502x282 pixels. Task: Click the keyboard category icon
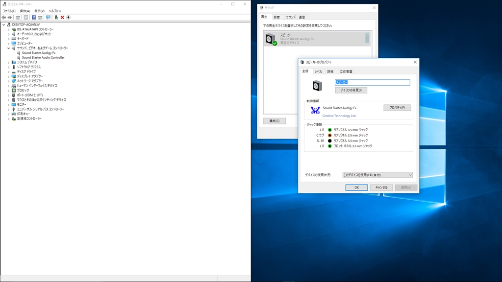click(x=14, y=39)
